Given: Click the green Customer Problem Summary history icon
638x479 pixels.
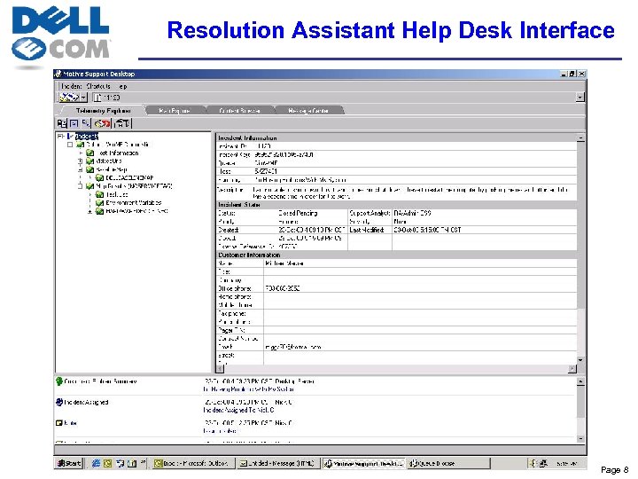Looking at the screenshot, I should point(59,381).
